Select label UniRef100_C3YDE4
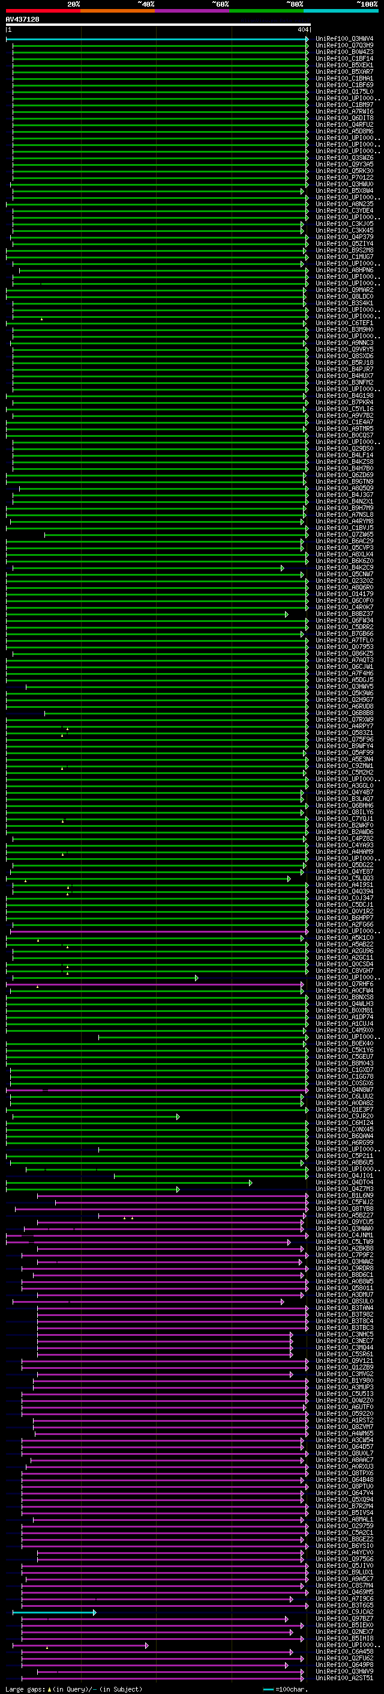Viewport: 384px width, 1694px height. click(x=344, y=210)
